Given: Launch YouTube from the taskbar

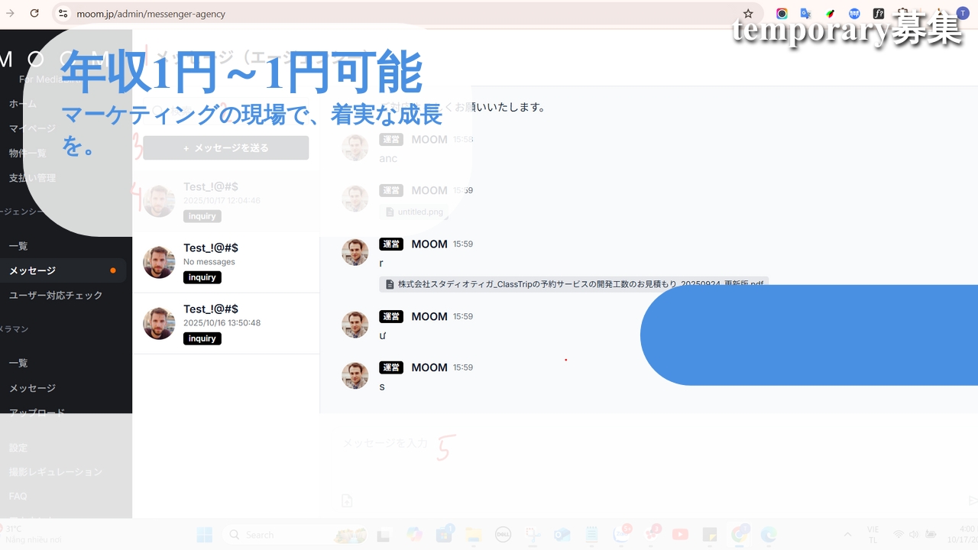Looking at the screenshot, I should pyautogui.click(x=680, y=535).
